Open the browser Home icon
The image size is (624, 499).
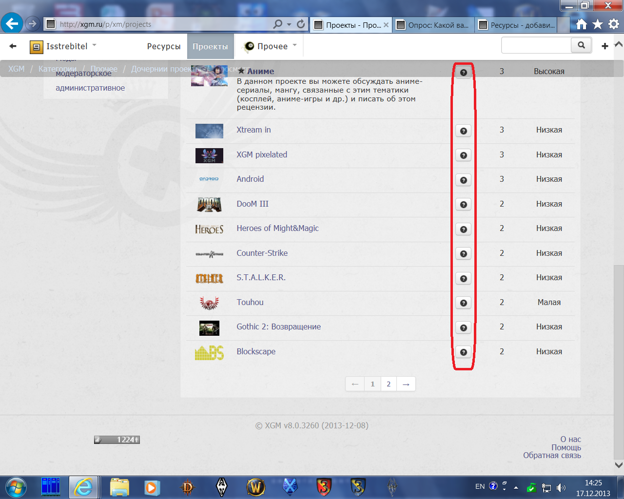(x=582, y=24)
